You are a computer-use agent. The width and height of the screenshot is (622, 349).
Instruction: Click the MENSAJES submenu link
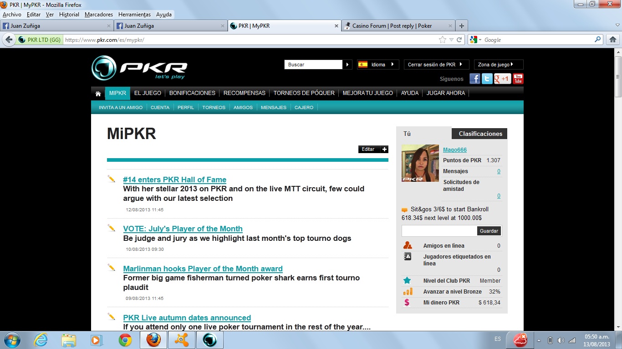tap(274, 108)
